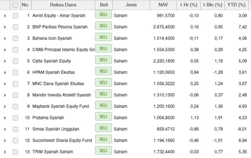The image size is (251, 158).
Task: Click BELI for BNP Paribas Pesona Syariah
Action: coord(104,26)
